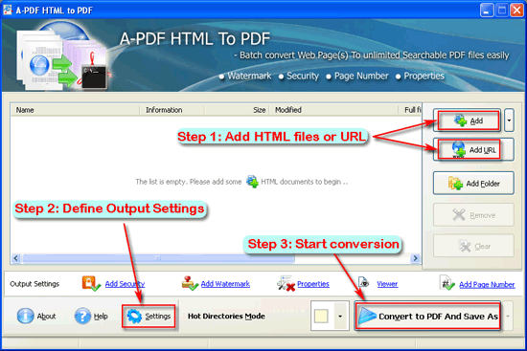
Task: Open the Add Page Number link
Action: pos(487,285)
